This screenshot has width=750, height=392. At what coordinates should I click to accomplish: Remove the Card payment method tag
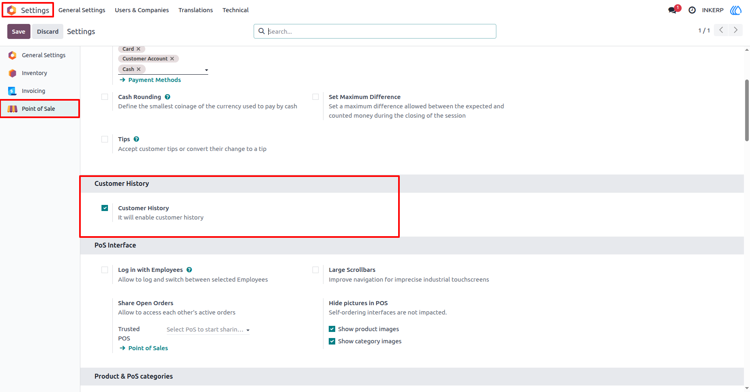click(x=138, y=49)
